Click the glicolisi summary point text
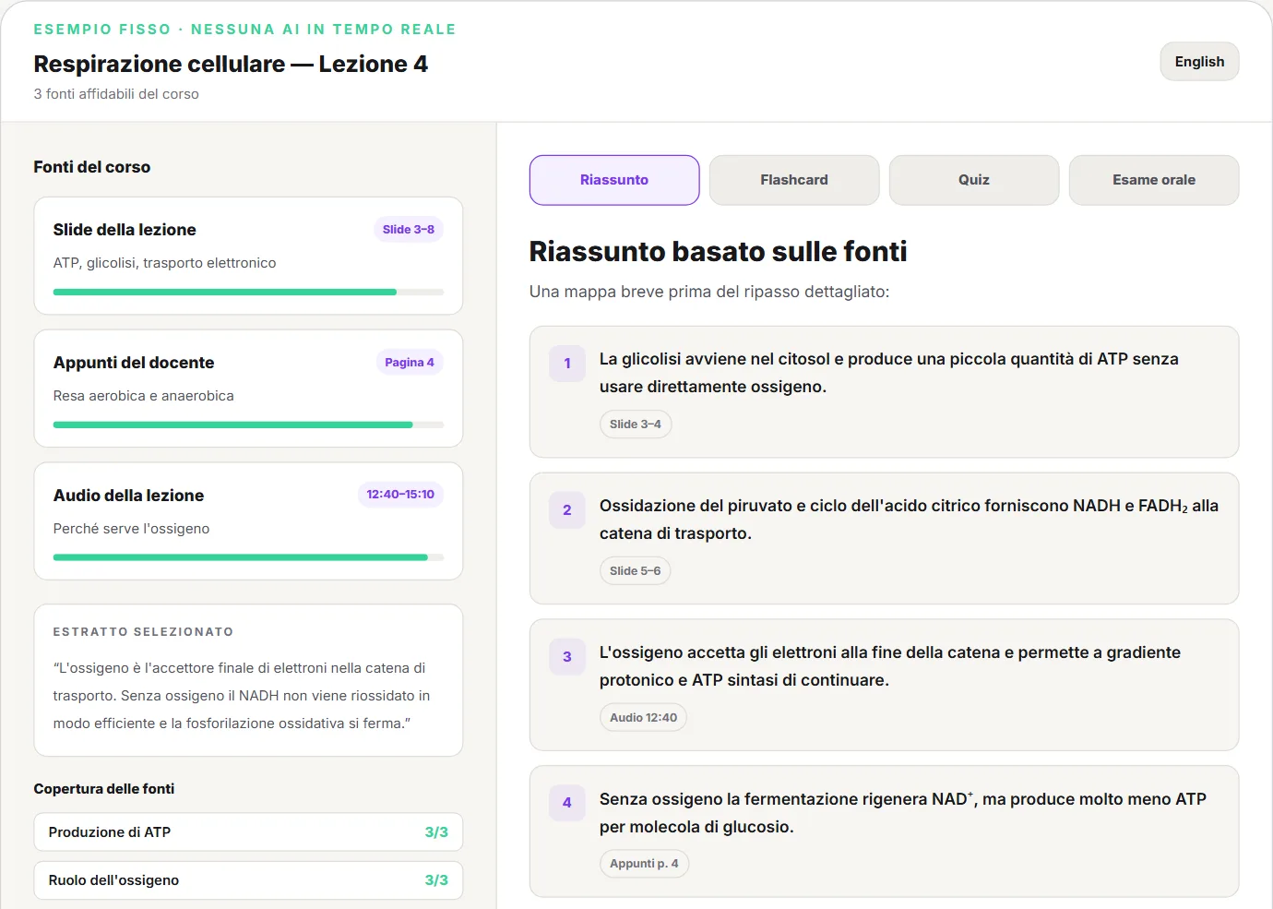This screenshot has width=1273, height=909. (x=889, y=373)
